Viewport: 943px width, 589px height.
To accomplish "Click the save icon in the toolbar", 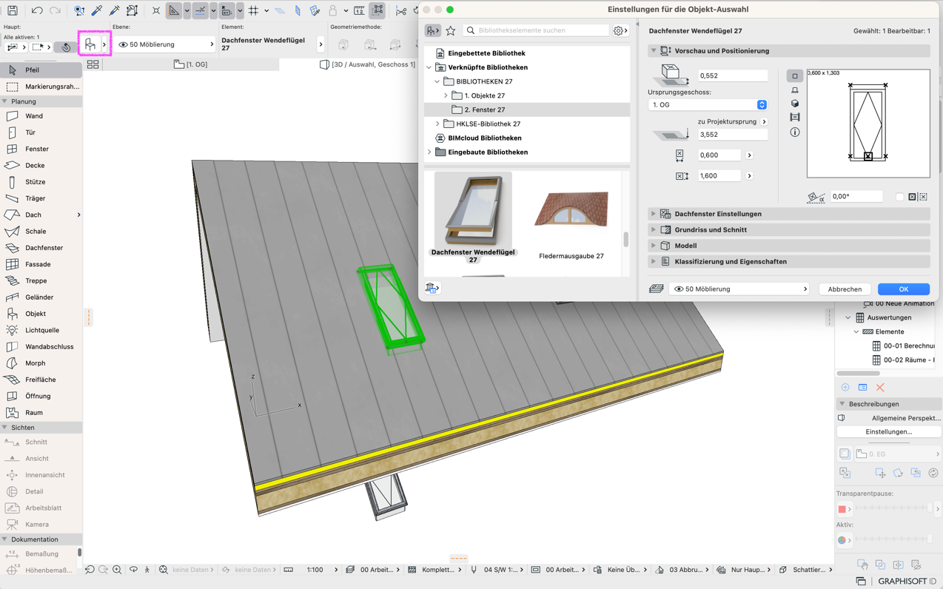I will pyautogui.click(x=13, y=10).
